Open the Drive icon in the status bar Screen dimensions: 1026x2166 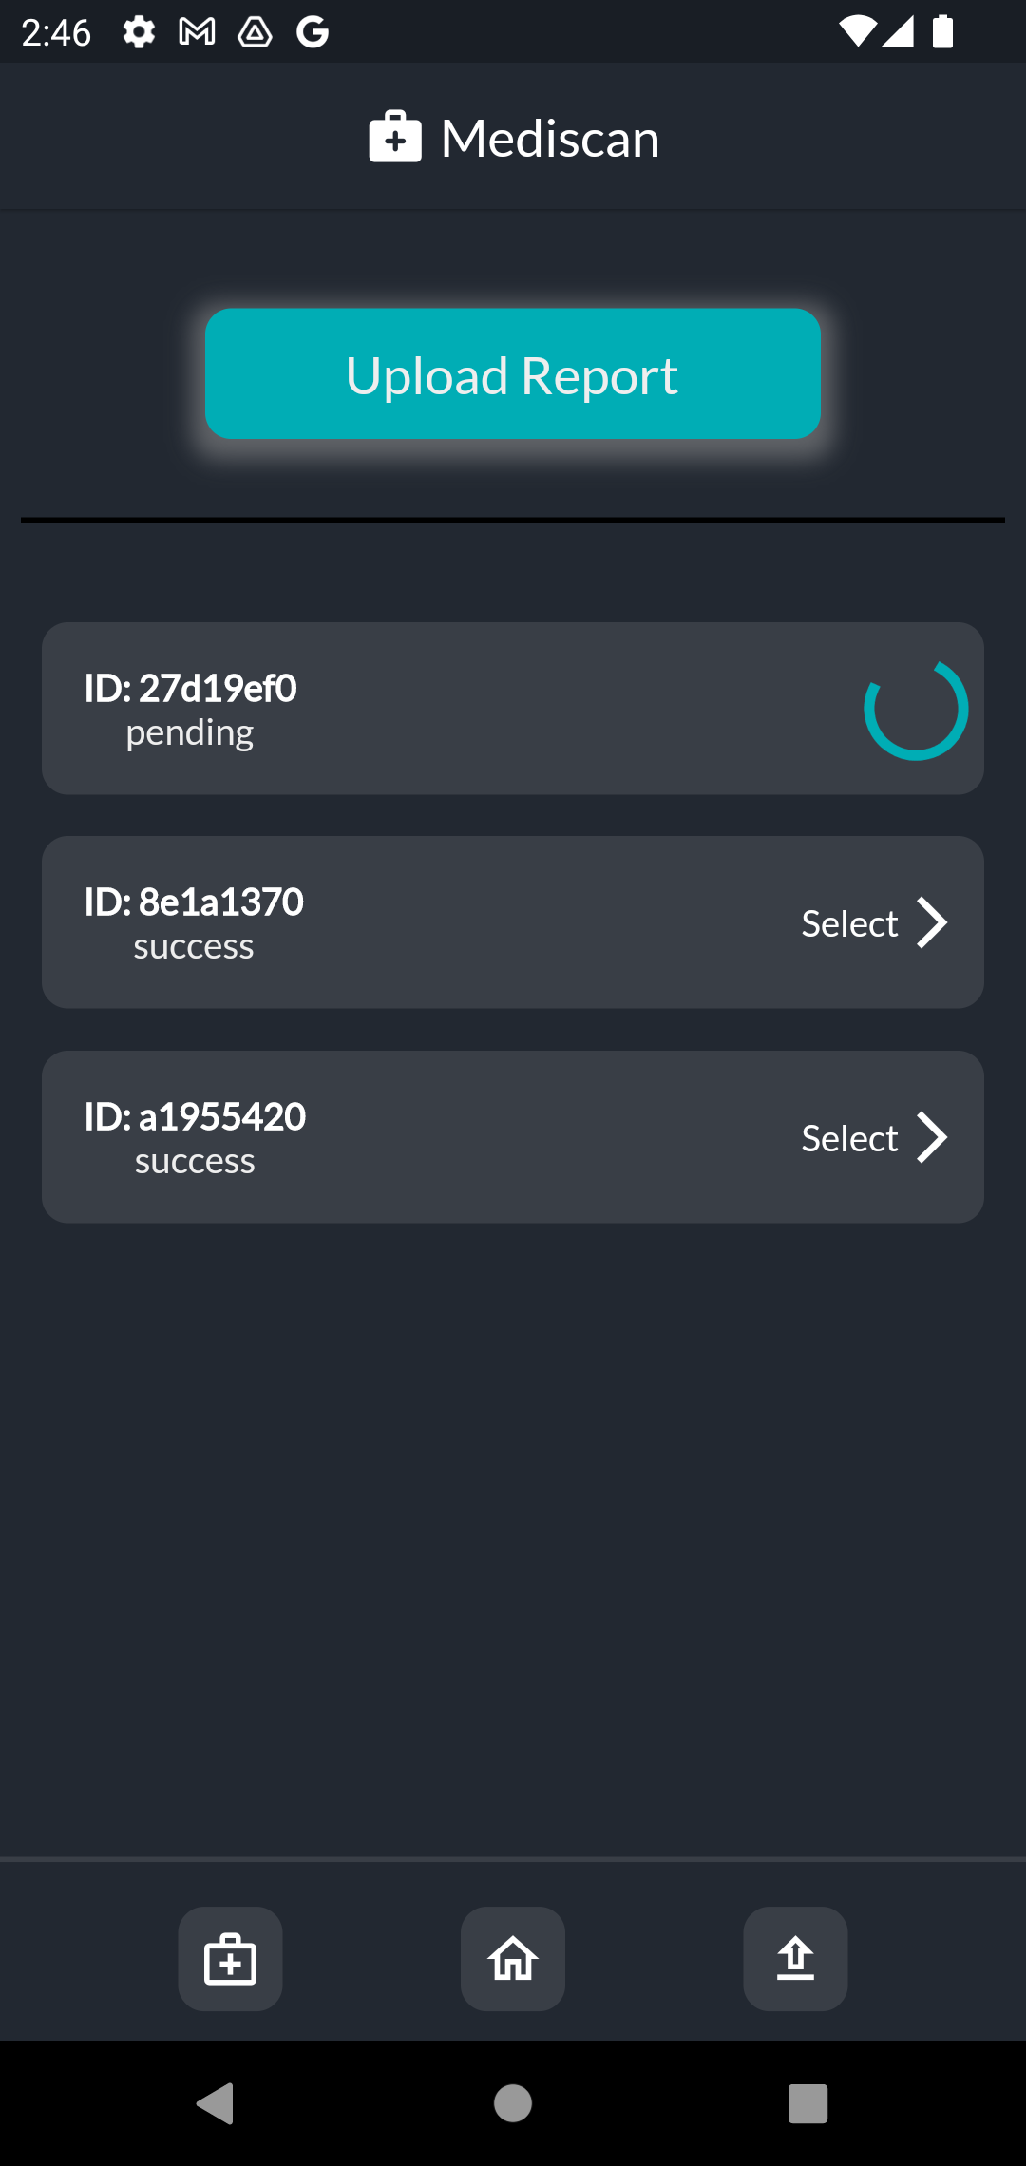256,31
